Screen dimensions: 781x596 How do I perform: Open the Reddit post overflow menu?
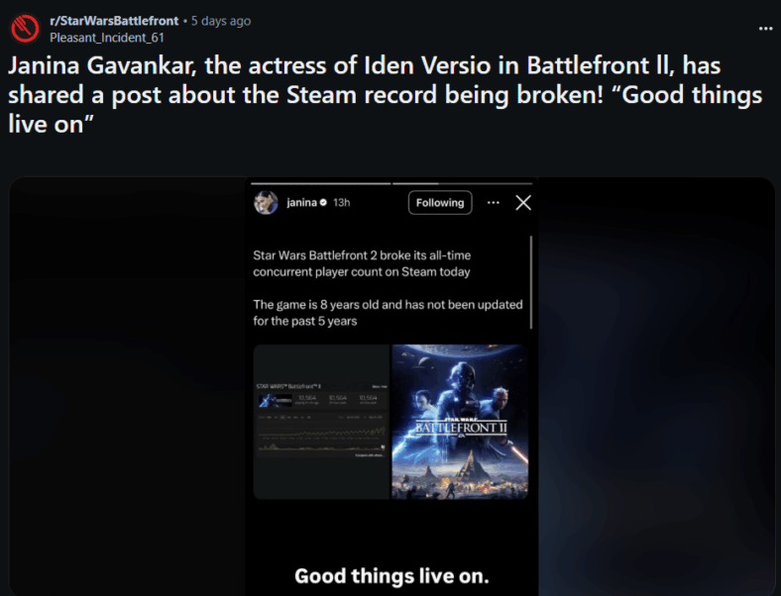(765, 29)
